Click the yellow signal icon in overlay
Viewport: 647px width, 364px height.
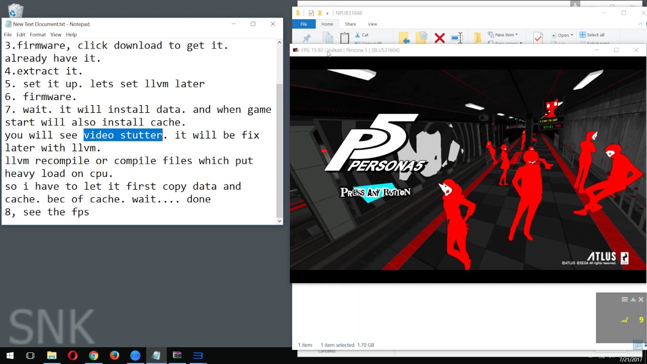[x=625, y=320]
